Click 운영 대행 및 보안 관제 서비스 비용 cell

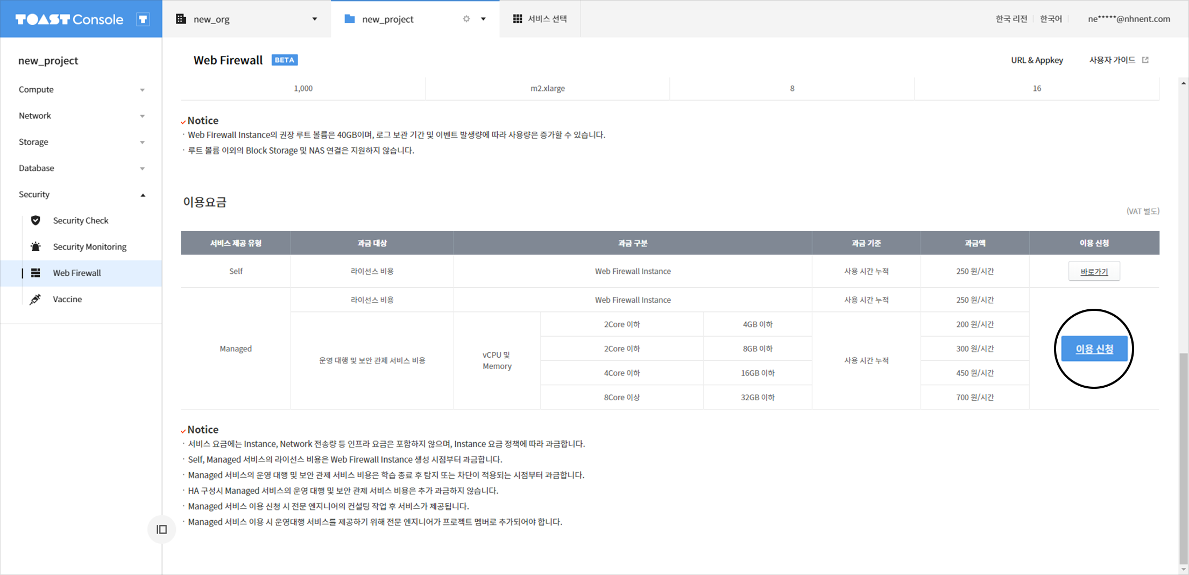pyautogui.click(x=372, y=360)
